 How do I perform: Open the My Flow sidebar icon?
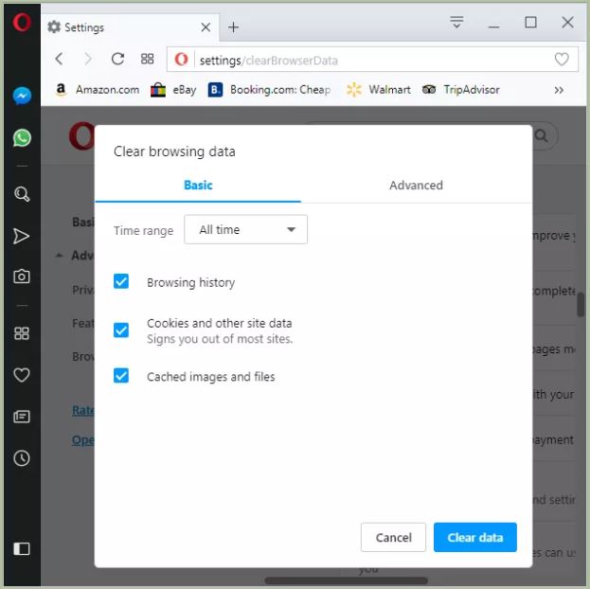(21, 236)
